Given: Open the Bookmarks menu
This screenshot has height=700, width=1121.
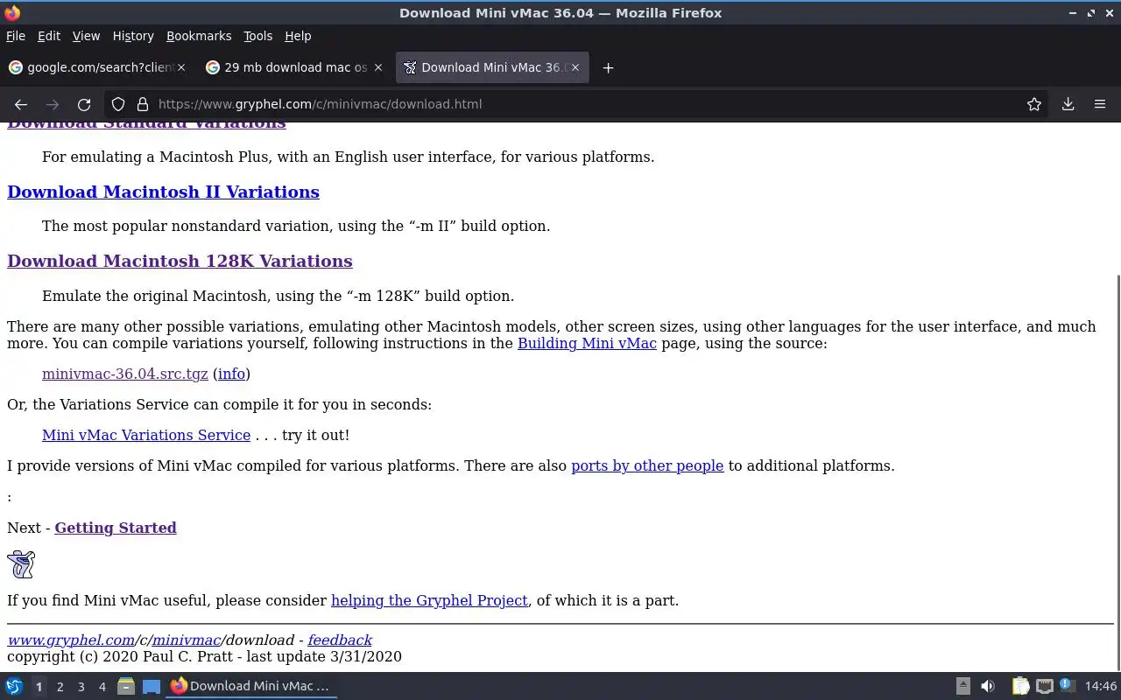Looking at the screenshot, I should [199, 36].
